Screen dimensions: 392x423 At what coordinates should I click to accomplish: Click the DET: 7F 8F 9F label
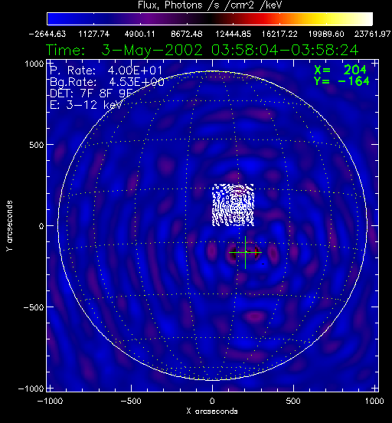pyautogui.click(x=91, y=93)
